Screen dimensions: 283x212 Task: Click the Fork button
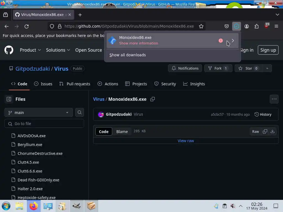[218, 68]
